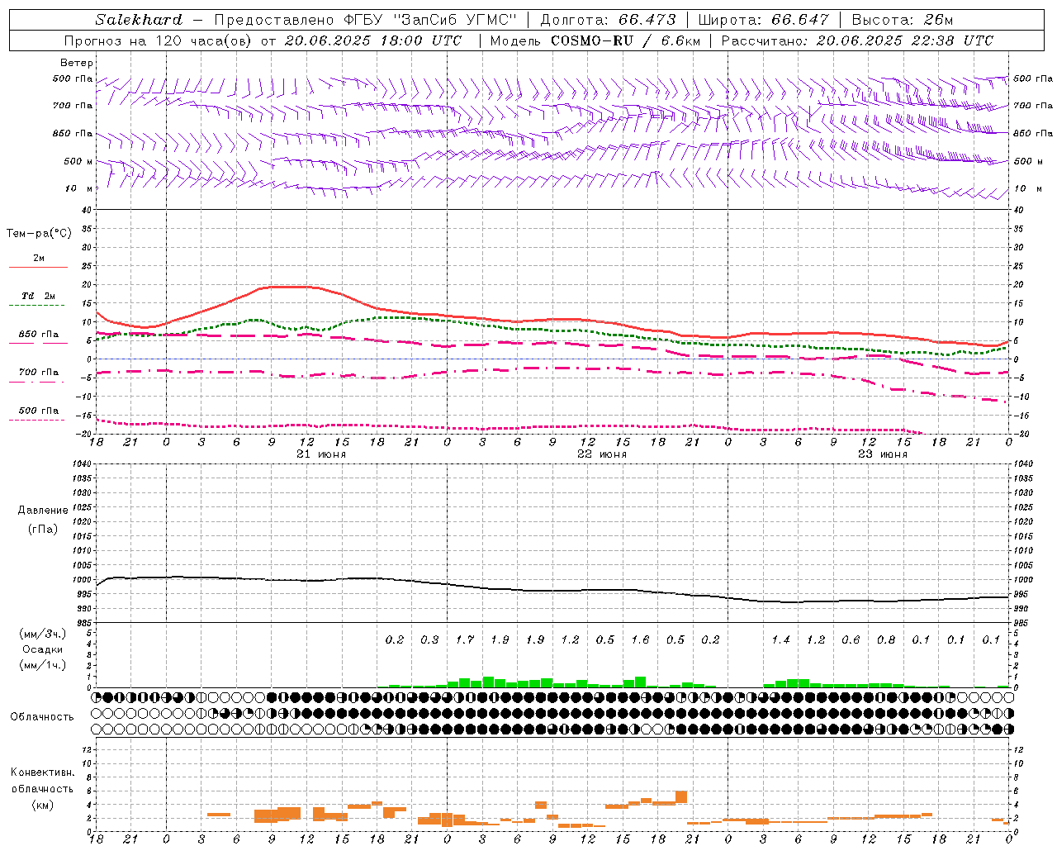This screenshot has width=1057, height=846.
Task: Click the 22 июня date label
Action: tap(601, 454)
